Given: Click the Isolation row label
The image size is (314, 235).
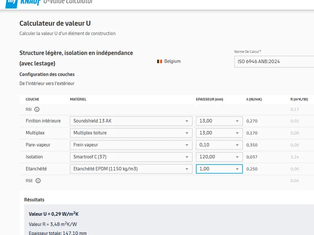Looking at the screenshot, I should tap(34, 157).
